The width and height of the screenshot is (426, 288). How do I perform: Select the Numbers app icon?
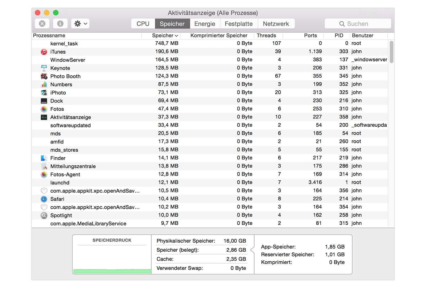(44, 84)
